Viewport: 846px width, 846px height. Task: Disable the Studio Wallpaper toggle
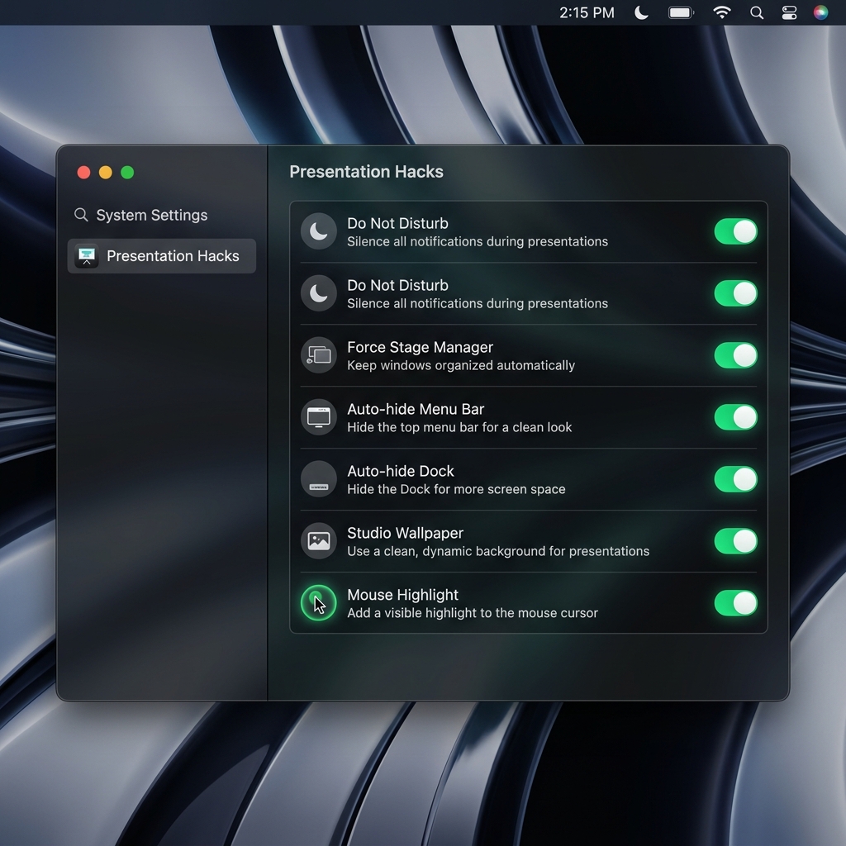(735, 541)
